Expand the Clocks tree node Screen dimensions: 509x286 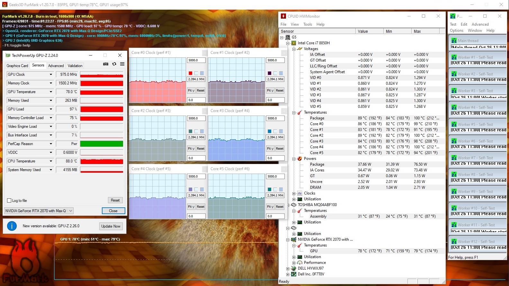(x=294, y=194)
